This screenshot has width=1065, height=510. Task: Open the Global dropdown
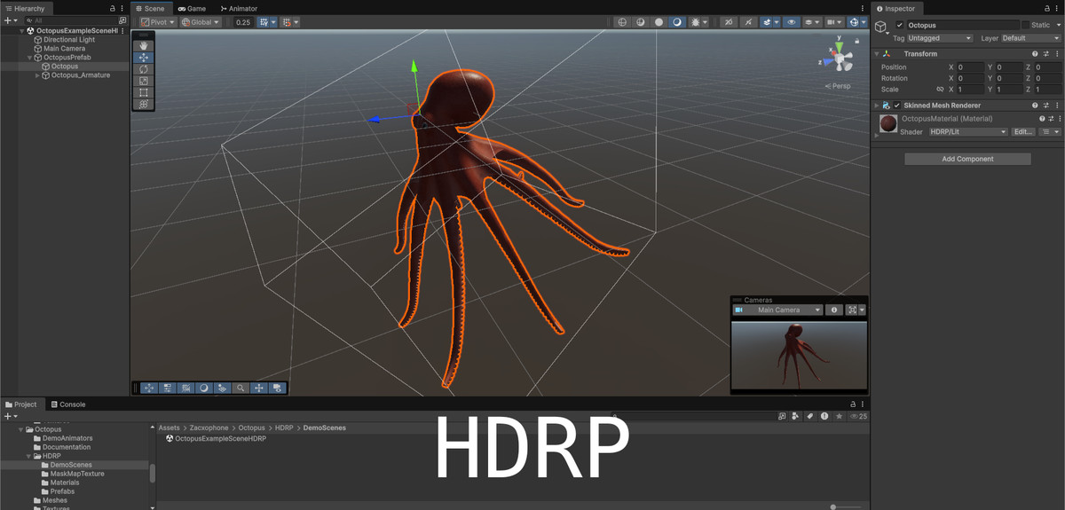[200, 22]
